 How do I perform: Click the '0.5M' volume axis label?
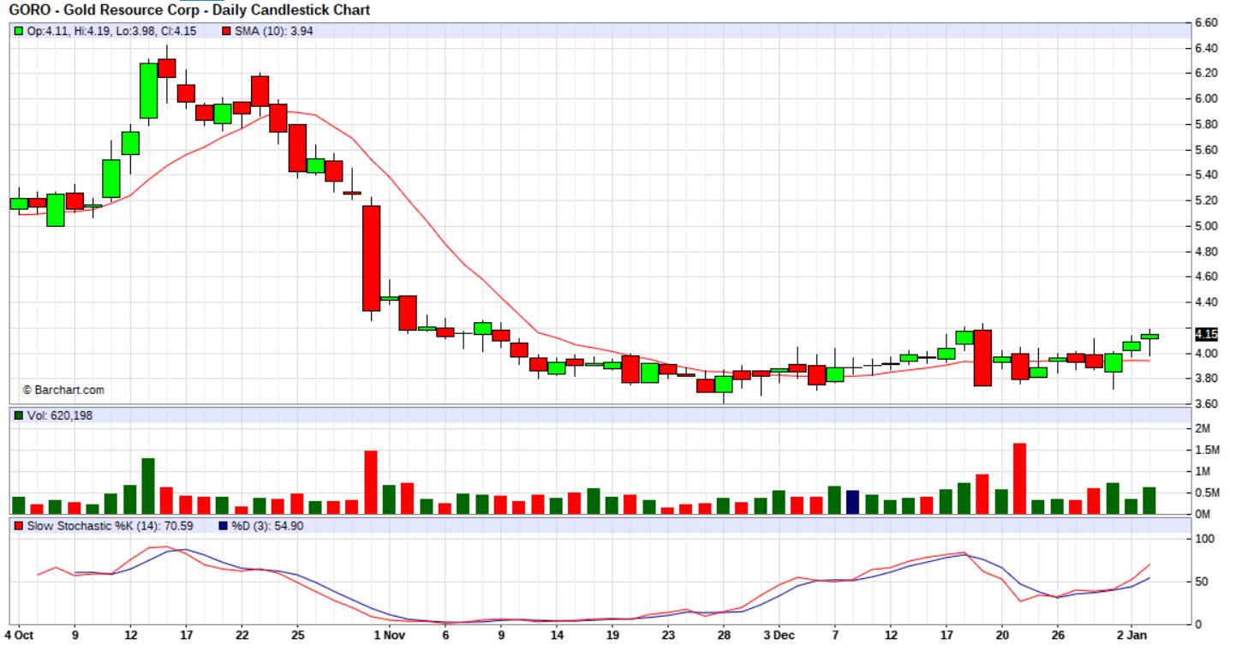1208,493
